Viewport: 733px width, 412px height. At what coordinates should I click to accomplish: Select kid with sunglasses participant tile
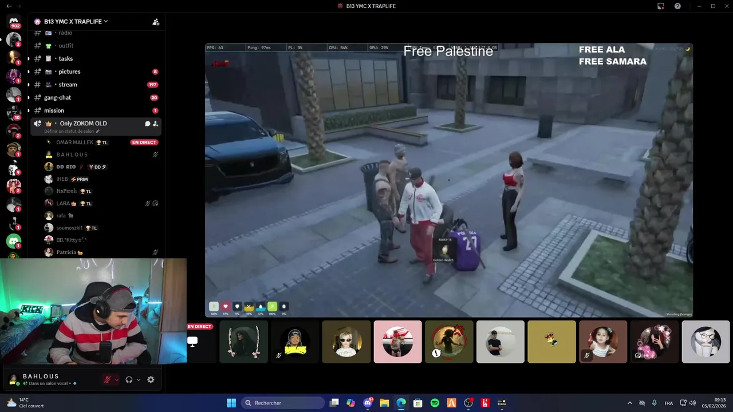click(346, 342)
